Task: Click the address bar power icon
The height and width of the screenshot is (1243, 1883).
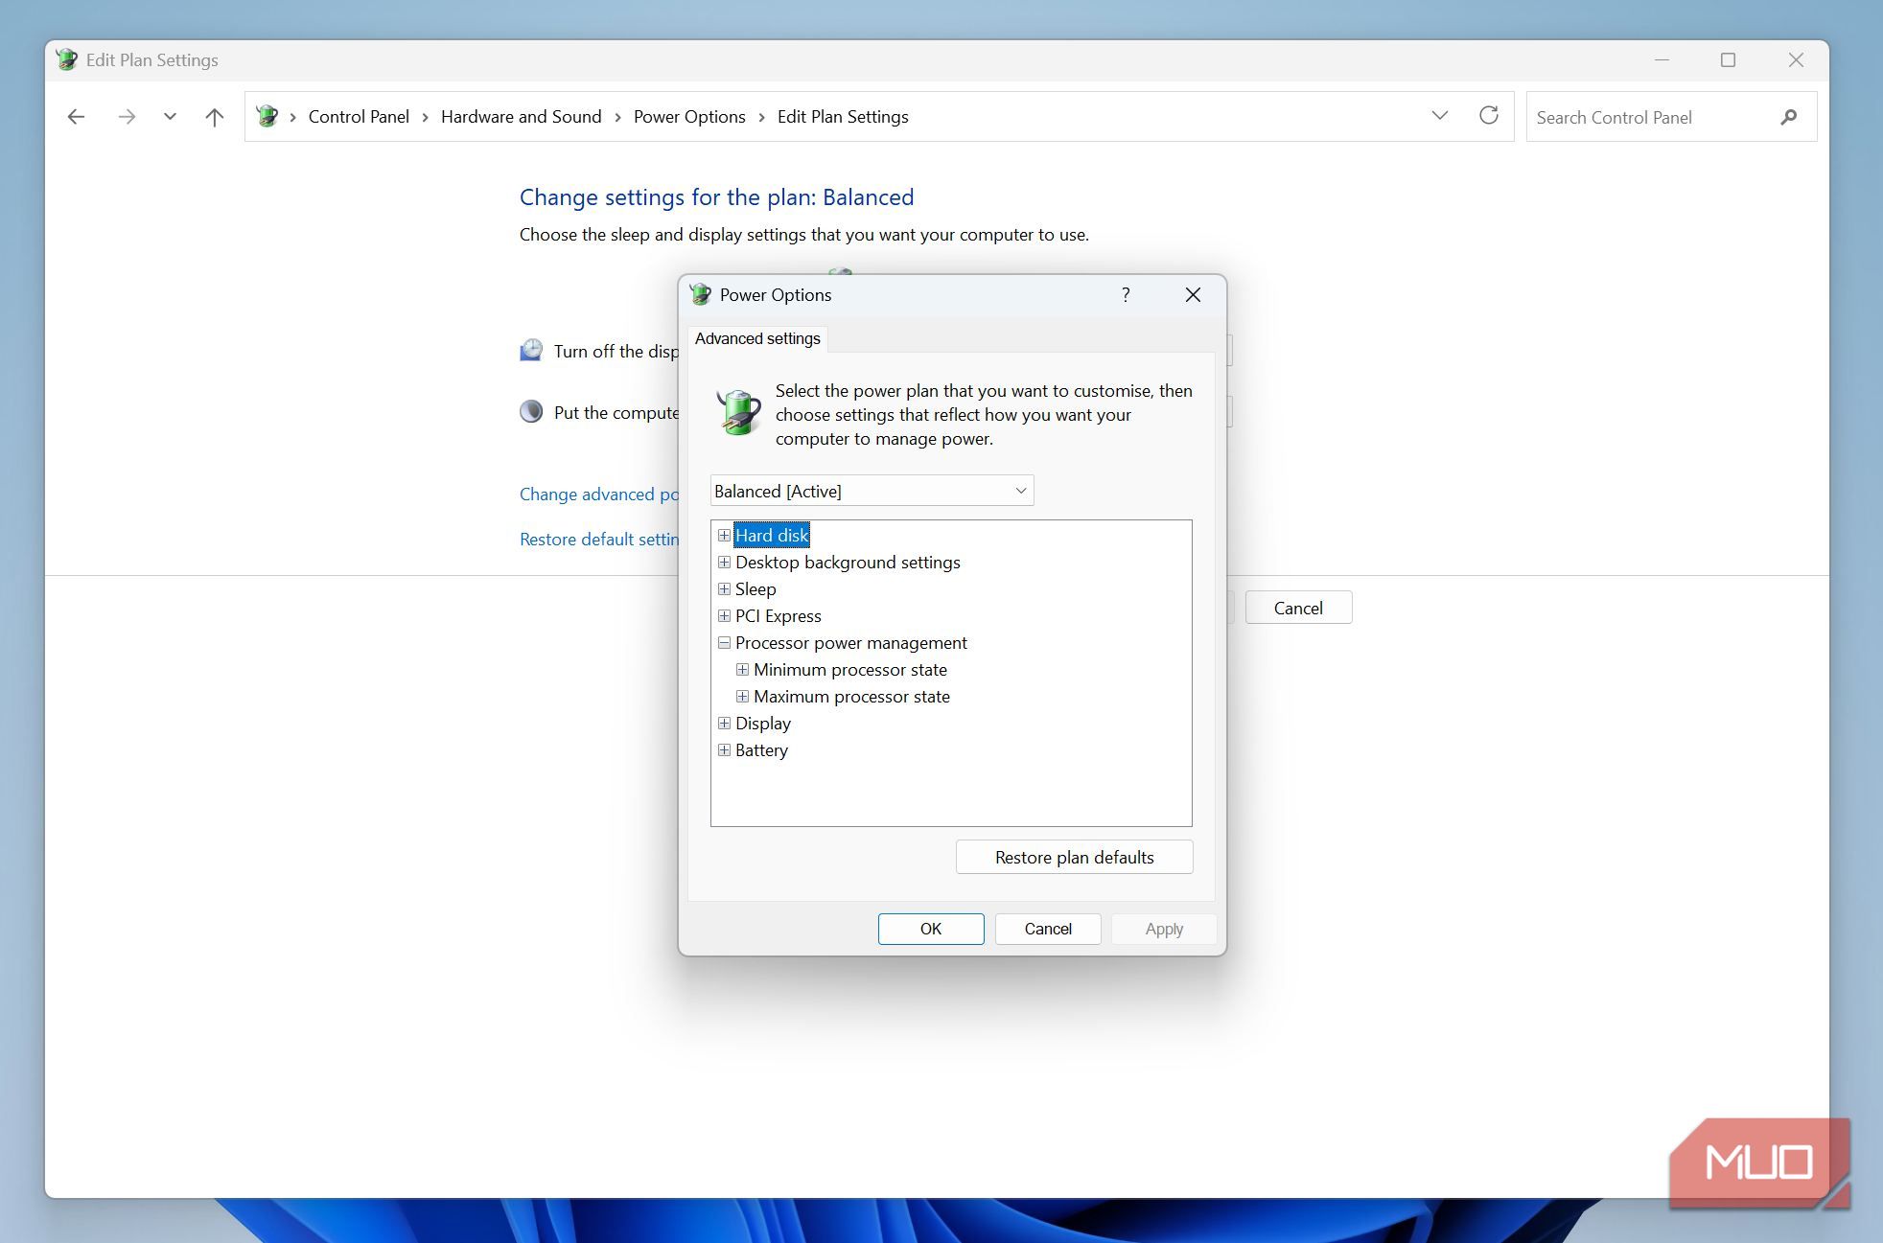Action: 267,117
